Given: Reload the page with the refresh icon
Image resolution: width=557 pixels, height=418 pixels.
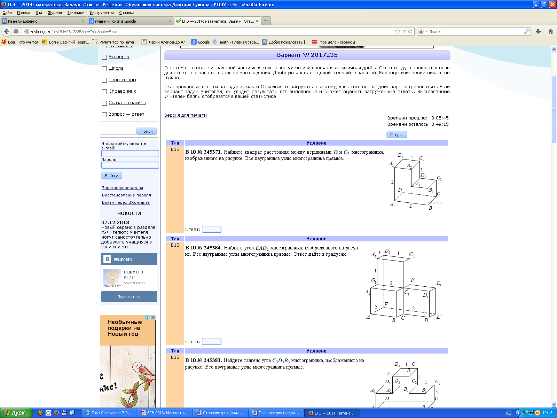Looking at the screenshot, I should click(x=410, y=31).
